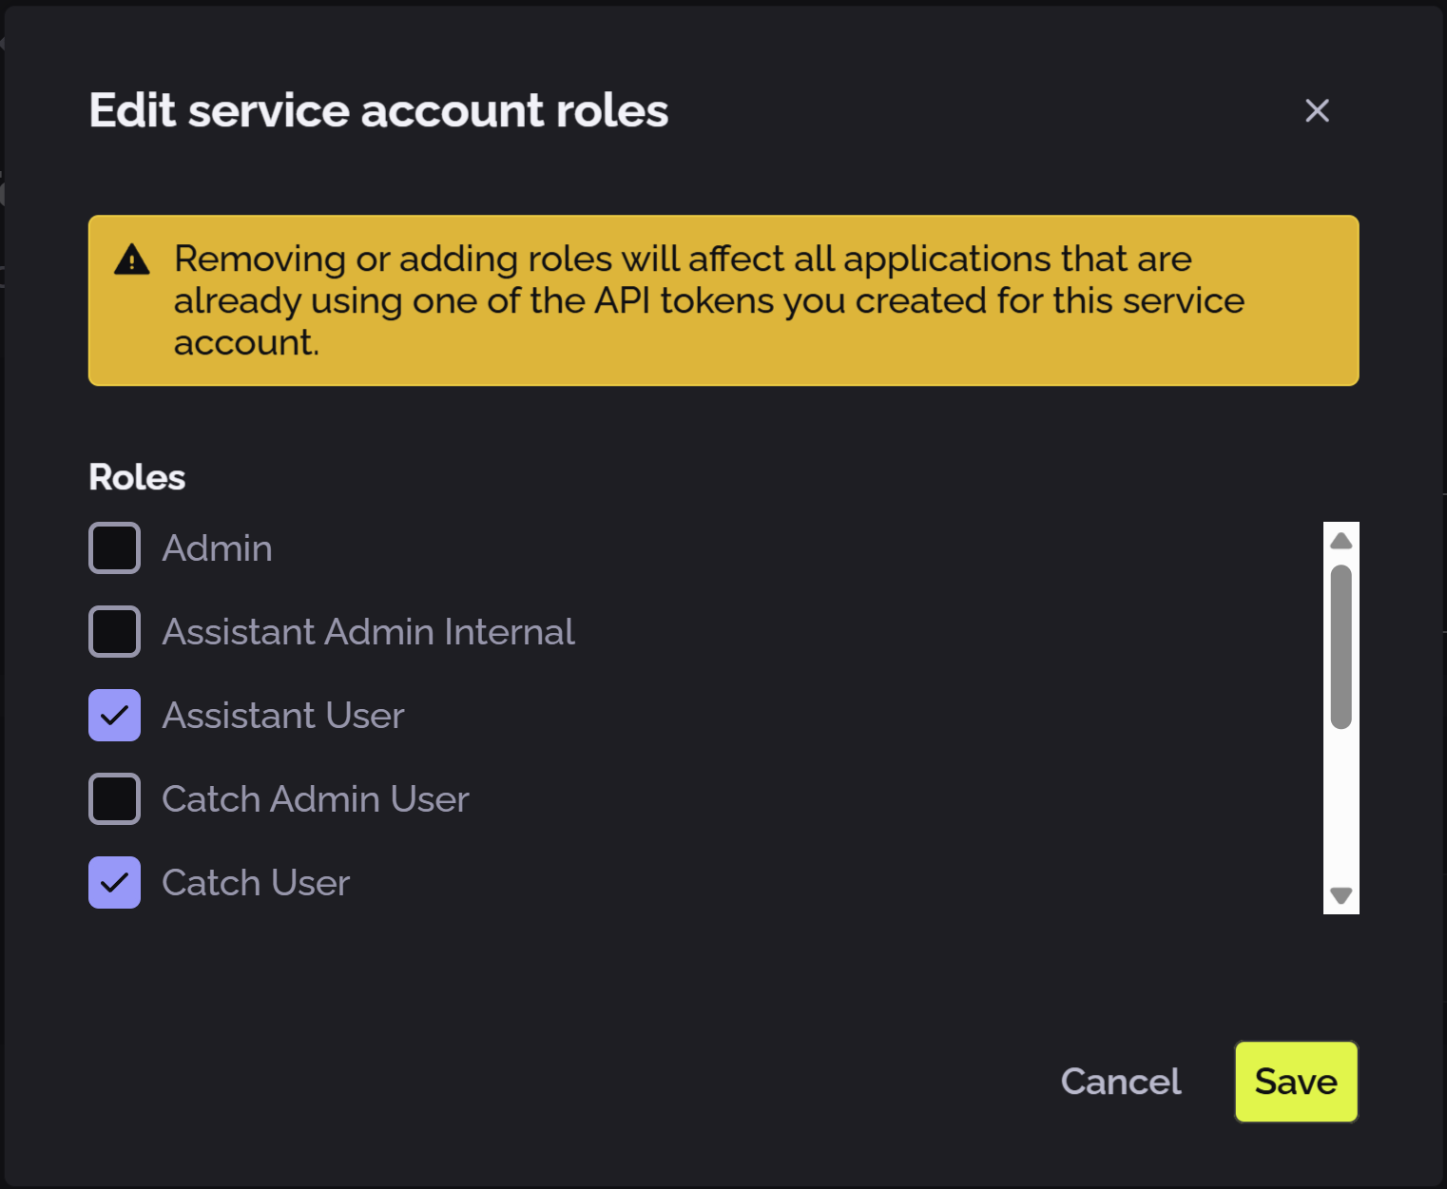Viewport: 1447px width, 1189px height.
Task: Click the X close icon
Action: coord(1317,111)
